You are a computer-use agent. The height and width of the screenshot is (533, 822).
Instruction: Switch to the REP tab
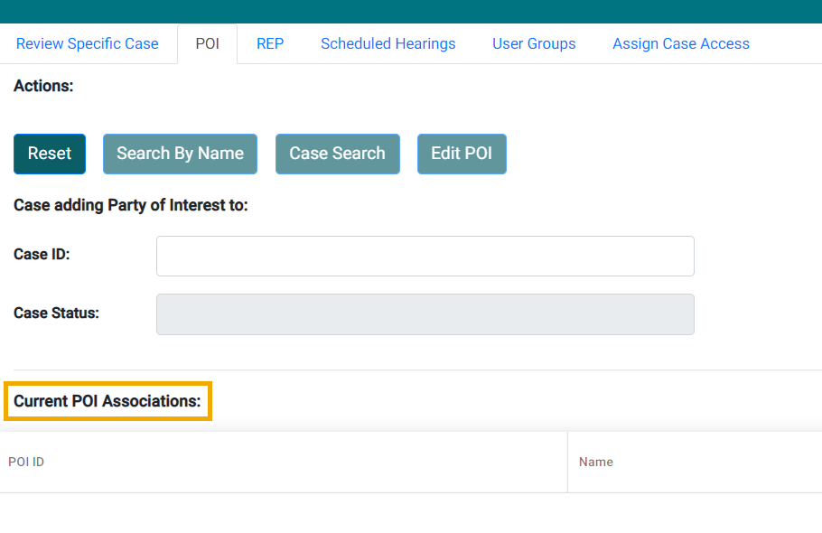pos(270,43)
